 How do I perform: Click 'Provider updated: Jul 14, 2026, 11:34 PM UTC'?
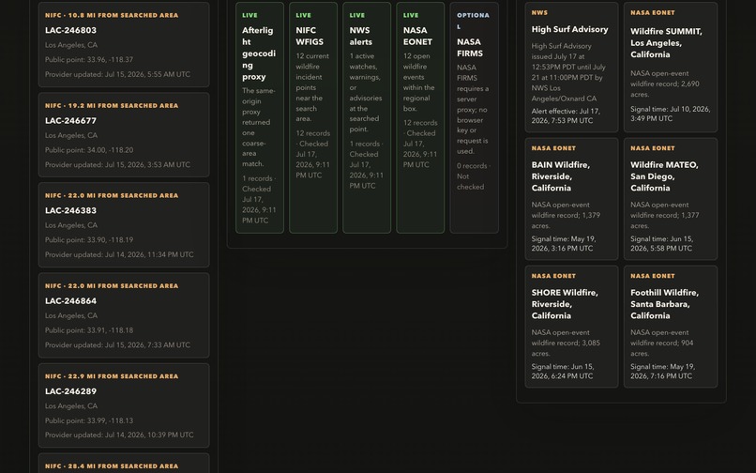coord(119,254)
